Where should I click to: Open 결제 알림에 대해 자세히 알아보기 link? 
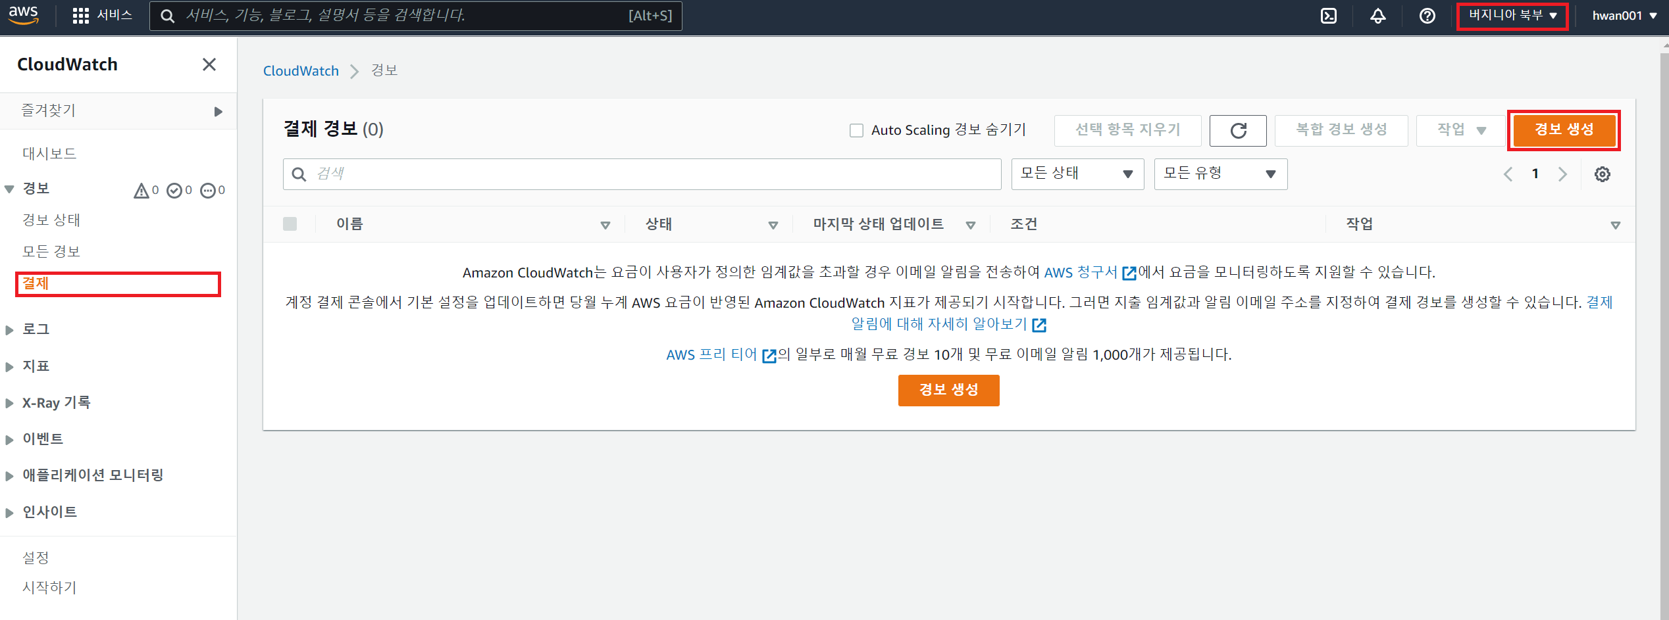pyautogui.click(x=948, y=324)
